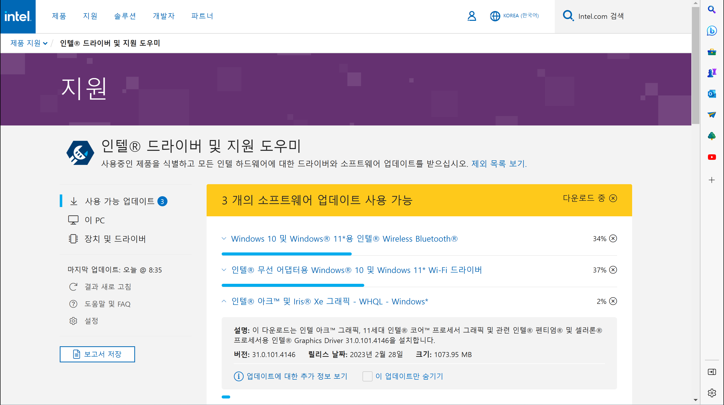This screenshot has height=405, width=724.
Task: Open the user account profile icon
Action: click(x=472, y=16)
